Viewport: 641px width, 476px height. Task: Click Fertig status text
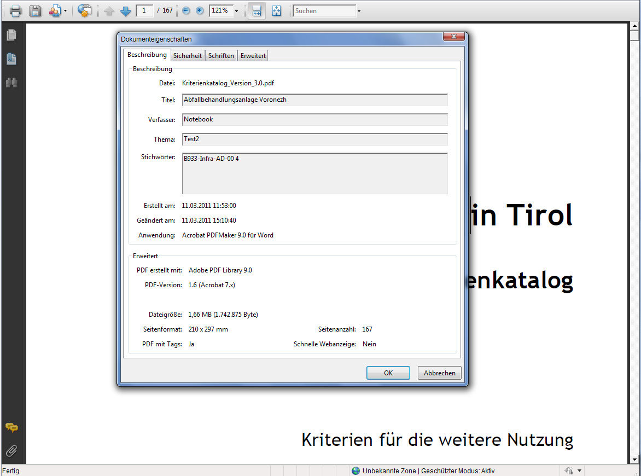click(10, 471)
